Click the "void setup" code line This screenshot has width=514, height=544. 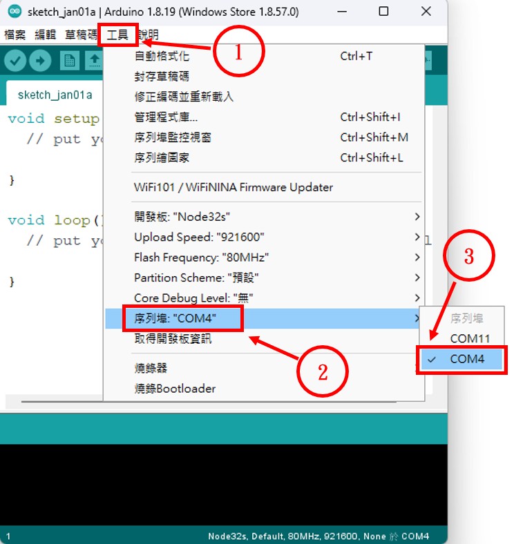(53, 119)
